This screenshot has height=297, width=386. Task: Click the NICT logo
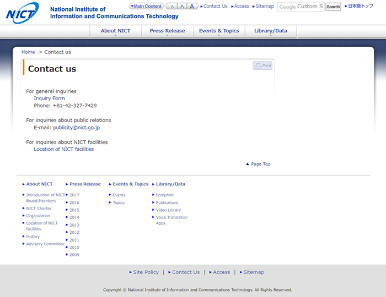click(x=23, y=13)
